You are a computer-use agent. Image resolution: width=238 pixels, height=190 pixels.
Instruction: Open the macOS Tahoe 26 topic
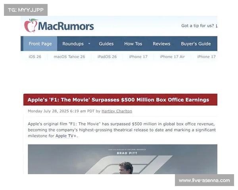(x=69, y=57)
